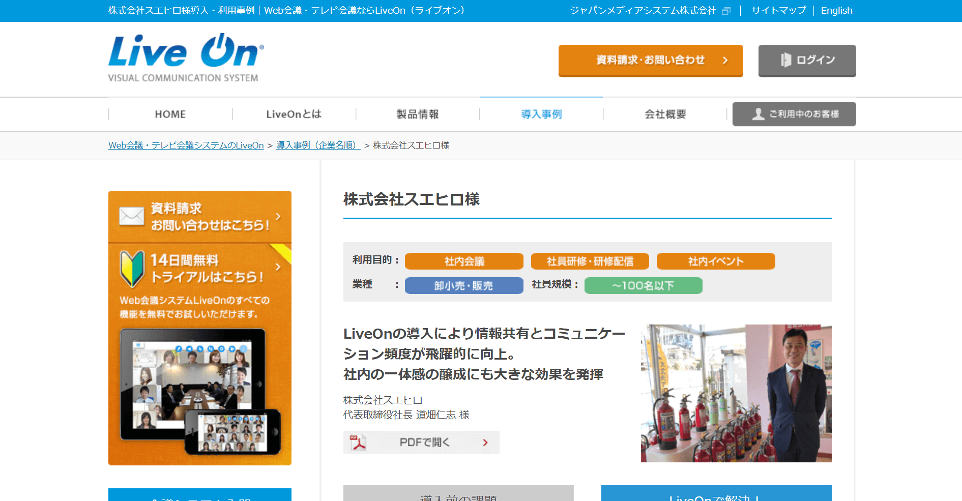The image size is (962, 501).
Task: Click the PDFで開く button
Action: click(x=421, y=442)
